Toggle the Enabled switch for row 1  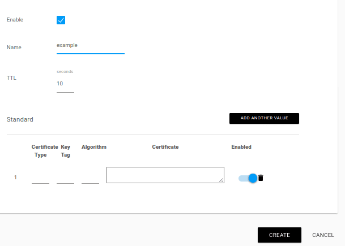coord(248,178)
